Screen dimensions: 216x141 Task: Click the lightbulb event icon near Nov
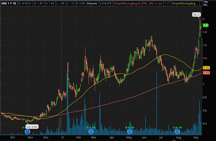click(27, 132)
